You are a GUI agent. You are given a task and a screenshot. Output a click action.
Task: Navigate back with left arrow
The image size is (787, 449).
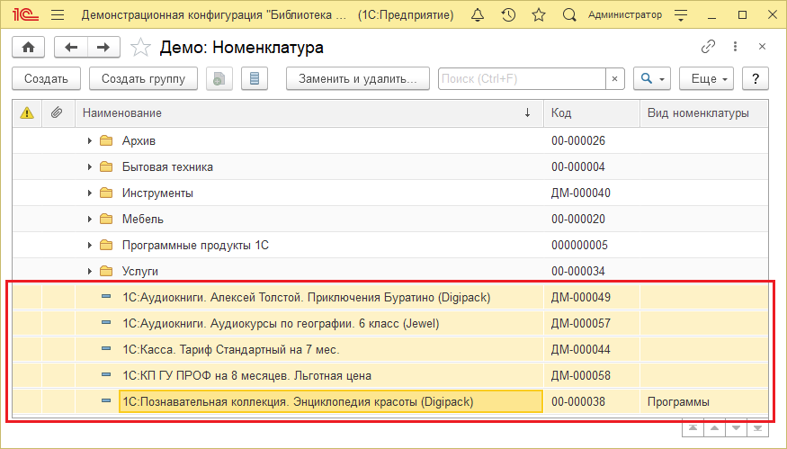(x=71, y=47)
